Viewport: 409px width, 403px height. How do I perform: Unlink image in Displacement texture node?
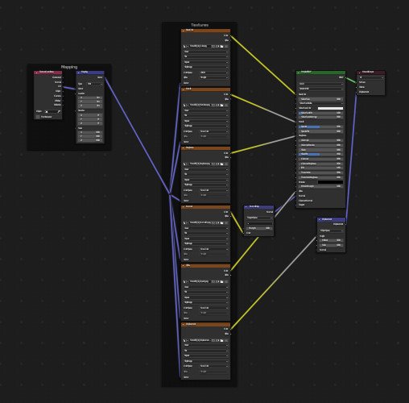point(226,340)
